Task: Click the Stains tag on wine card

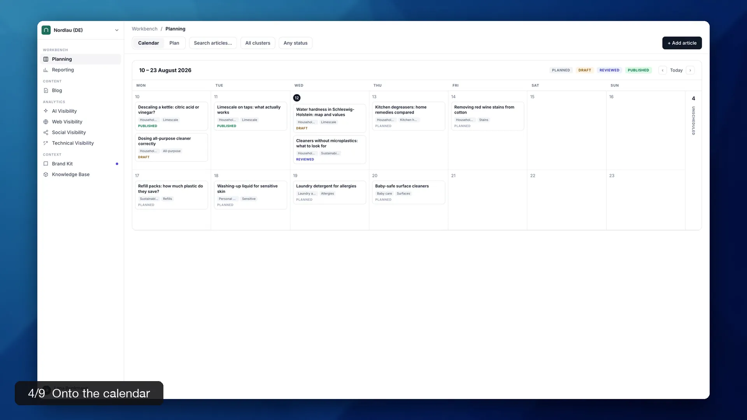Action: 484,120
